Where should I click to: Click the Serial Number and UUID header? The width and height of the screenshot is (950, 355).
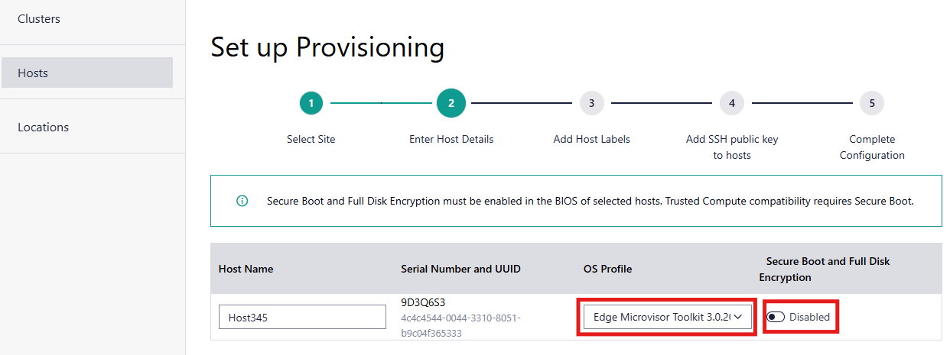[x=460, y=269]
